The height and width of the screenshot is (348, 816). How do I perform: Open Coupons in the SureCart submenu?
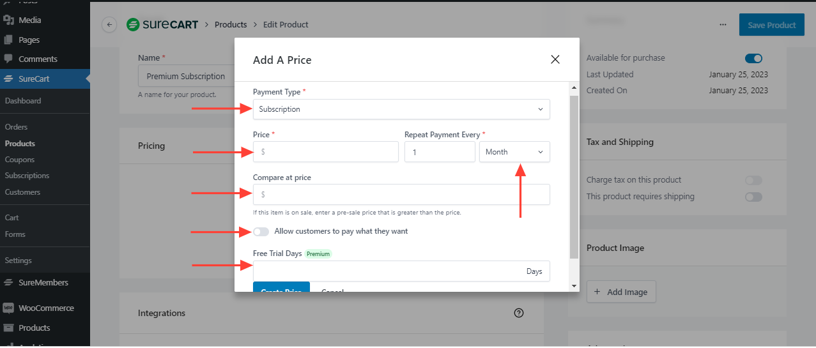pos(20,160)
